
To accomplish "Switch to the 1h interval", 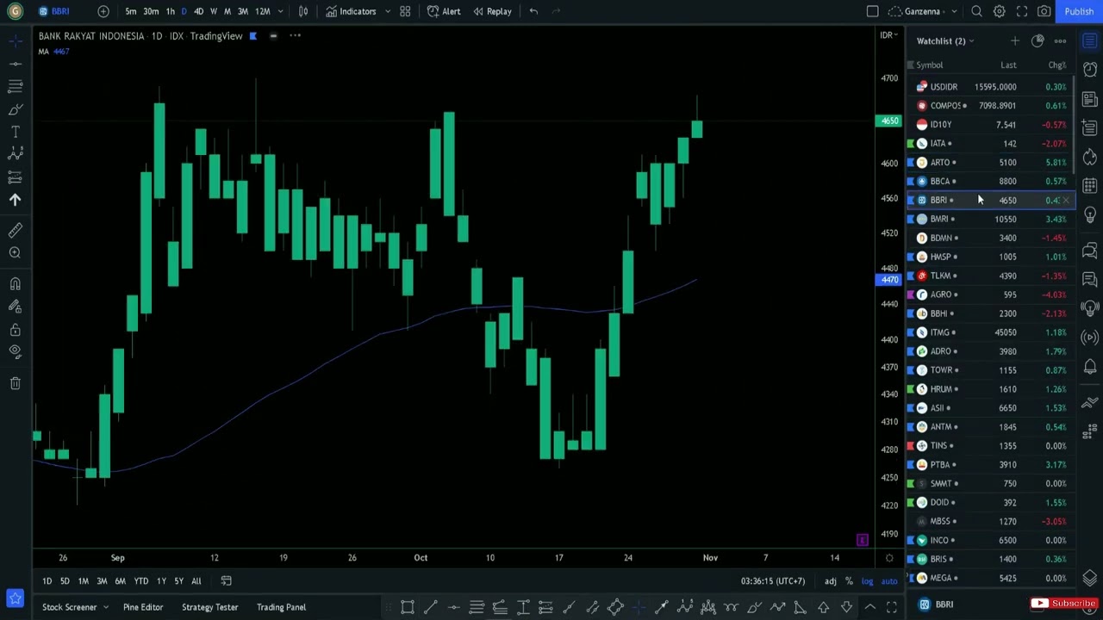I will click(x=171, y=11).
